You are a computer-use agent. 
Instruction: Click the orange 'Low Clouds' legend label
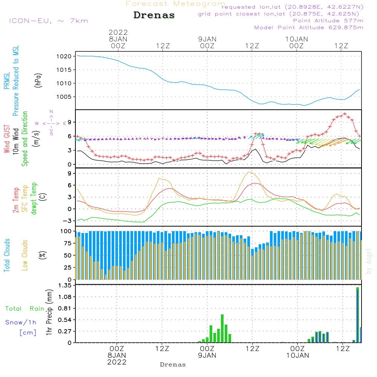(25, 255)
